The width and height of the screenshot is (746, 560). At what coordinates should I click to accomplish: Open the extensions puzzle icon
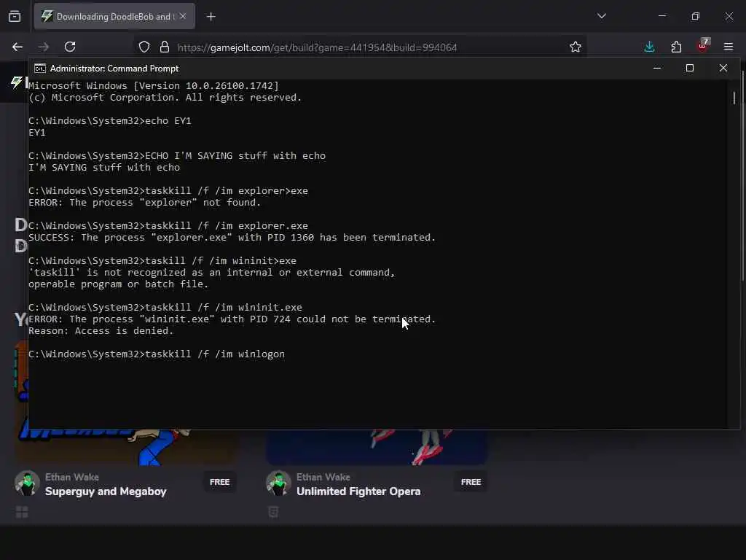point(676,47)
